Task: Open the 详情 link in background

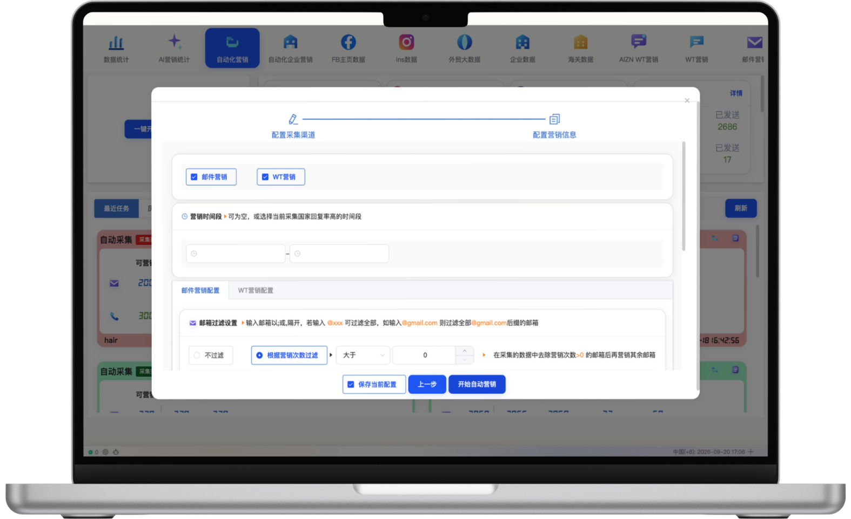Action: pos(736,93)
